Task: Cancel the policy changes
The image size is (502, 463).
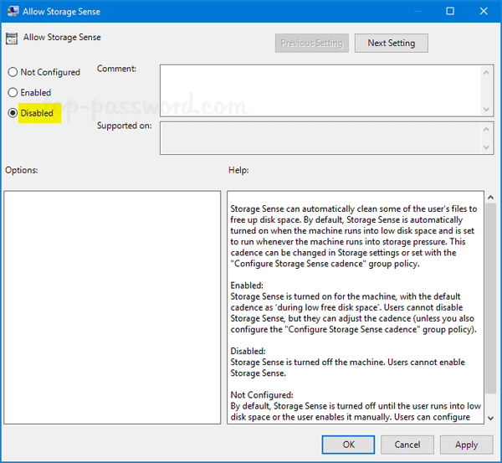Action: [x=407, y=445]
